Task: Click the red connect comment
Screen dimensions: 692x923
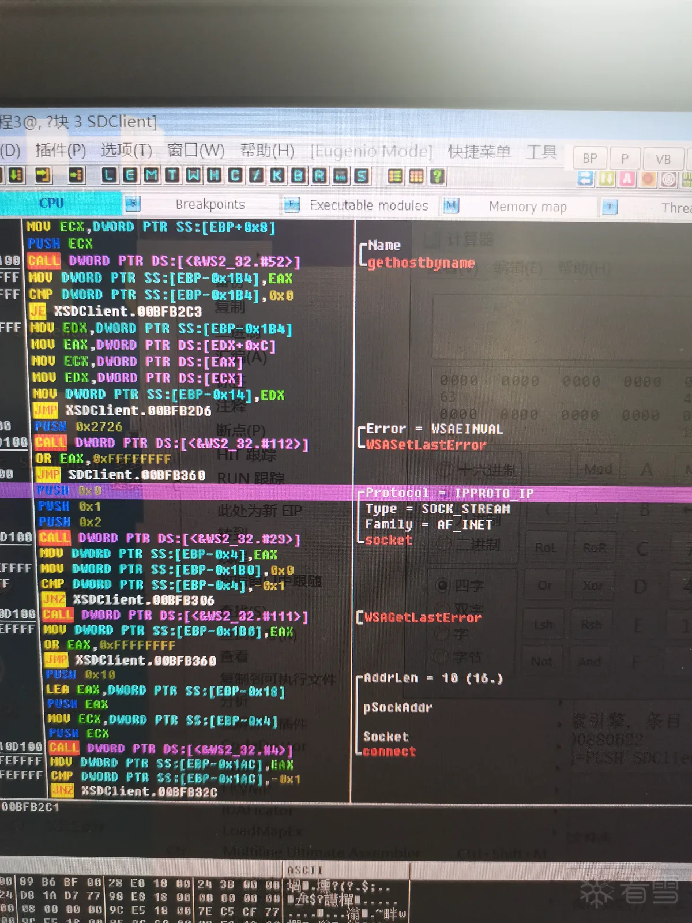Action: coord(389,751)
